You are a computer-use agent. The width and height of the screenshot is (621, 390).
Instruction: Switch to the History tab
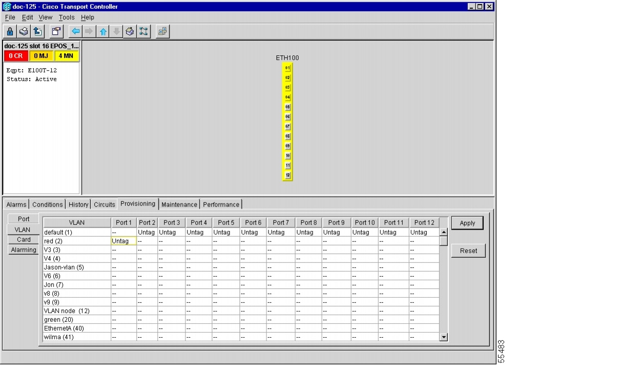click(78, 204)
